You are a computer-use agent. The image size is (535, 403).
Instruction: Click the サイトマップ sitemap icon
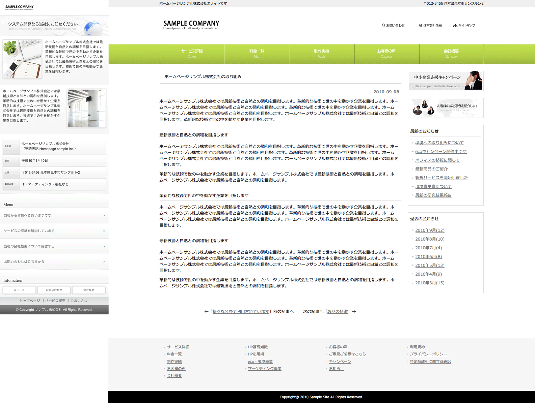[455, 26]
